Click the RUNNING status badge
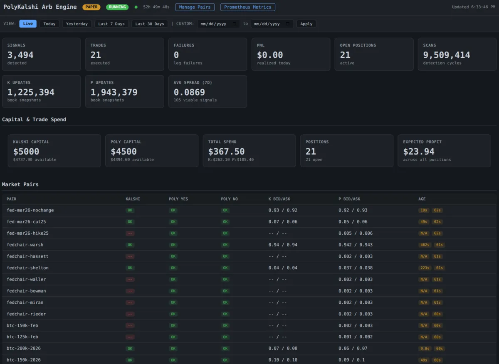Screen dimensions: 499x364 point(117,7)
